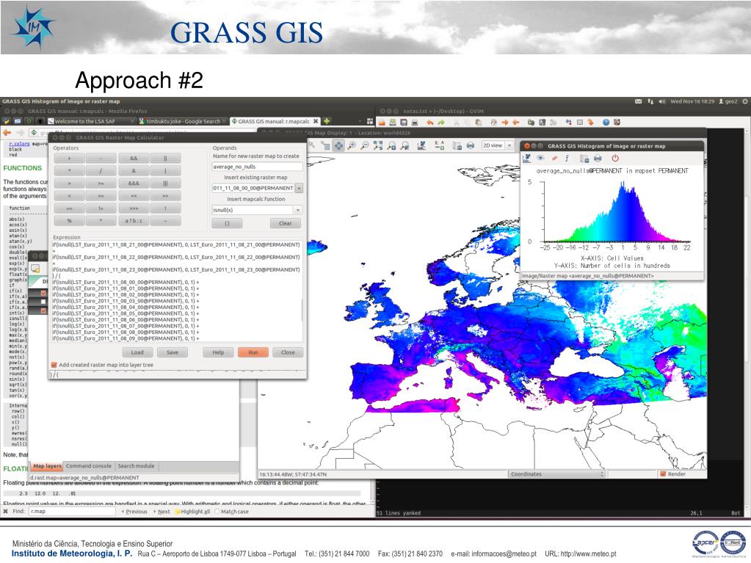Click the Help button in Map Calculator

(219, 352)
